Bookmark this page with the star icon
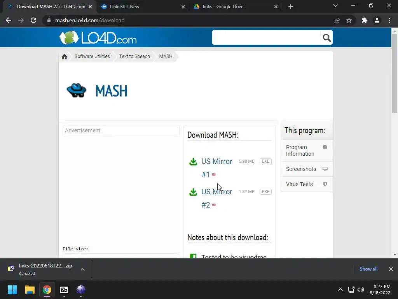Screen dimensions: 398x299 349,20
